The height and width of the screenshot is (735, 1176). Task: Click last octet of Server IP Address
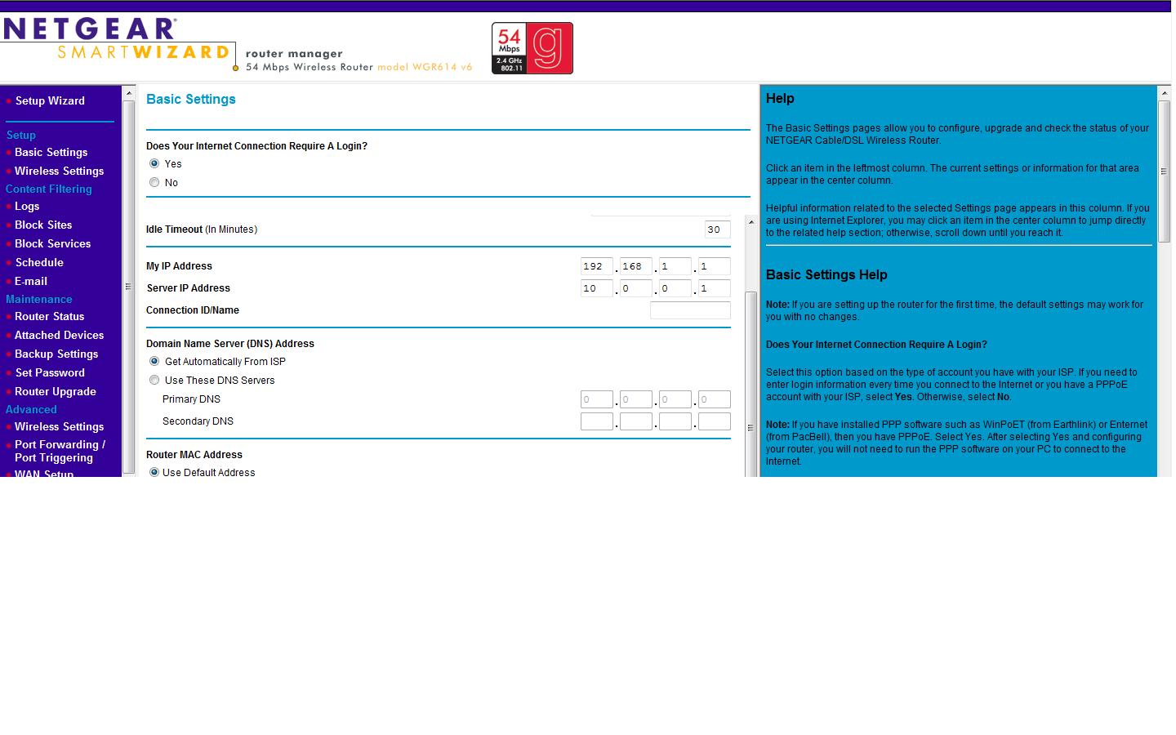click(715, 288)
